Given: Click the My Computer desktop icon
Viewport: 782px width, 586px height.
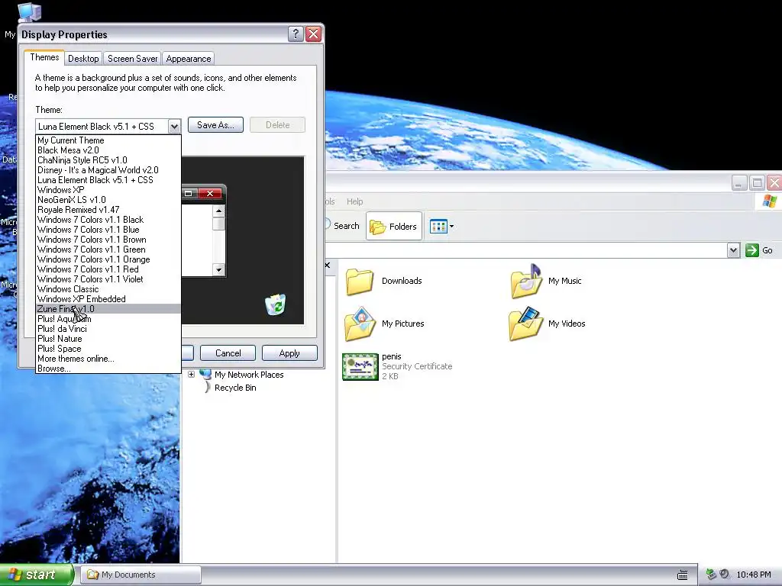Looking at the screenshot, I should pos(29,11).
